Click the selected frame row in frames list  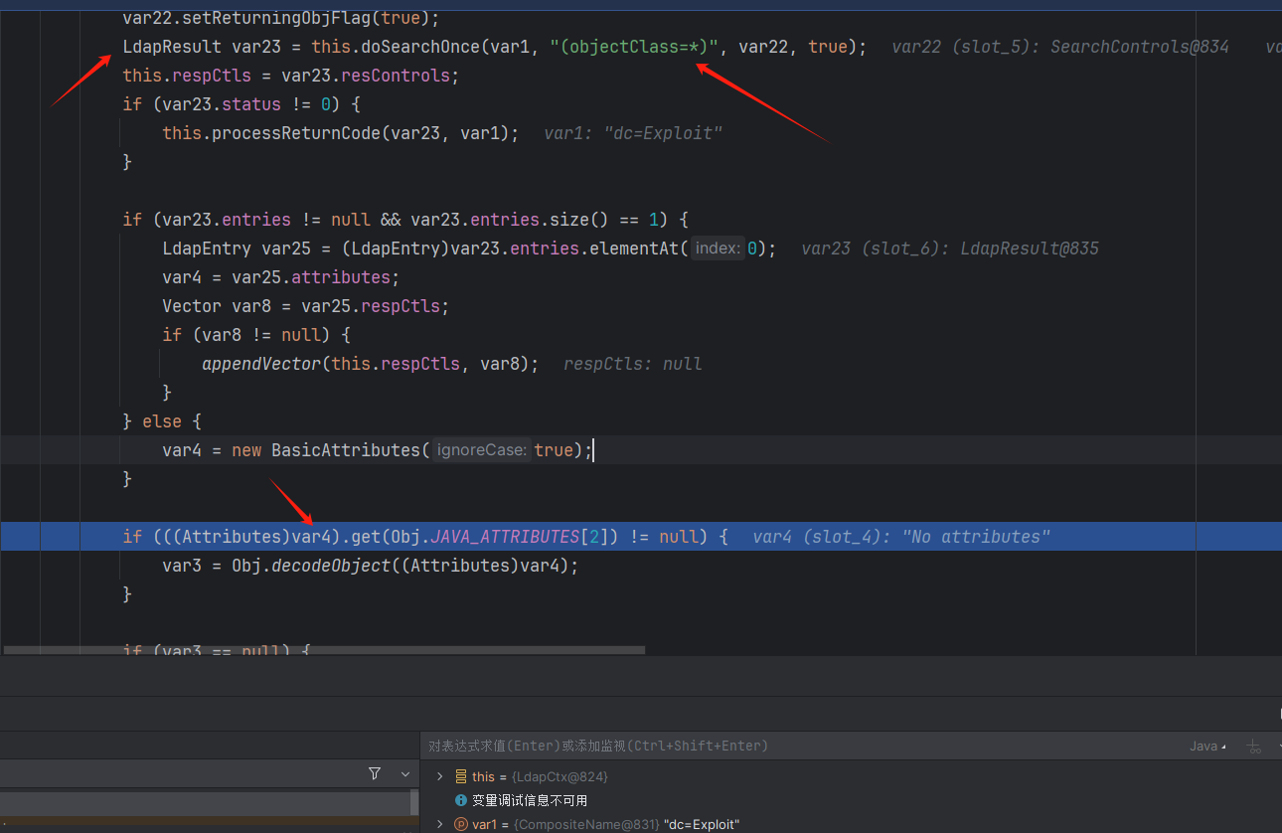tap(205, 803)
